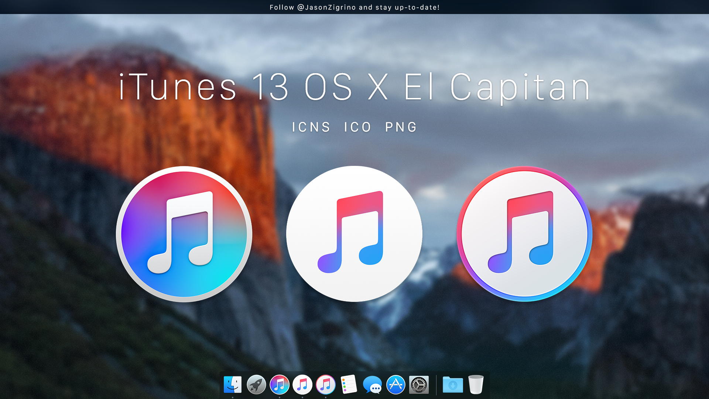Launch Launchpad rocket icon in dock
Screen dimensions: 709x399
click(x=256, y=385)
